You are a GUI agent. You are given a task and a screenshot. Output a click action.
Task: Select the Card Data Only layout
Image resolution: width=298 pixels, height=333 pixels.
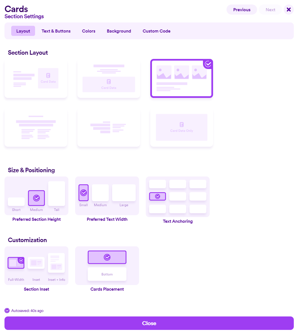(181, 127)
